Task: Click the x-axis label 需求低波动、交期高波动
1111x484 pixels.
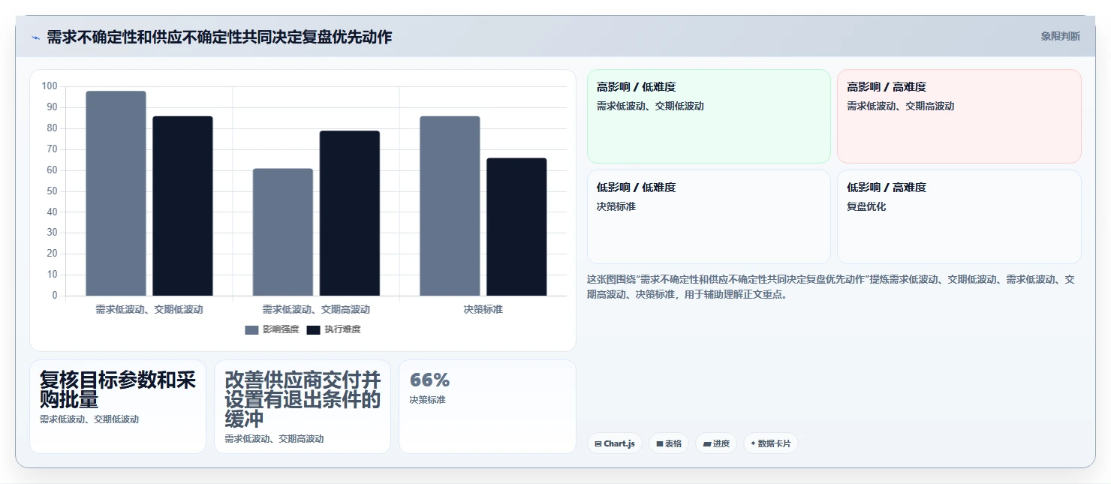Action: (x=316, y=309)
